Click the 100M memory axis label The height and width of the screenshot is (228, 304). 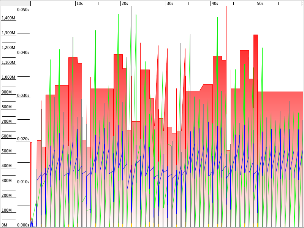coord(6,210)
